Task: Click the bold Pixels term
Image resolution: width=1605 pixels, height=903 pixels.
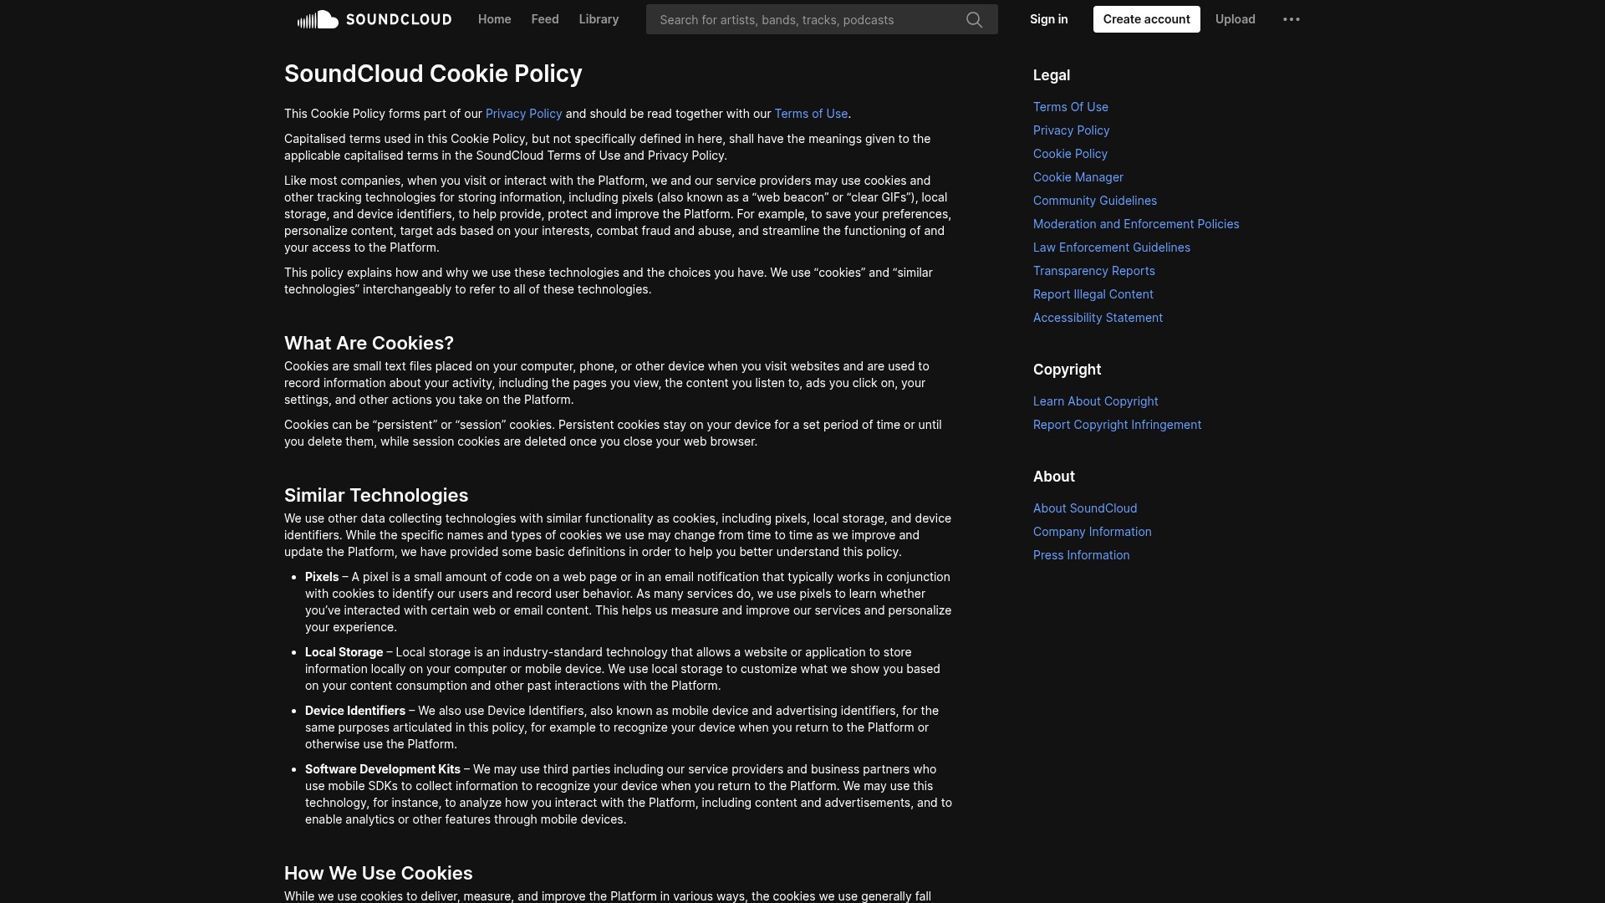Action: click(322, 577)
